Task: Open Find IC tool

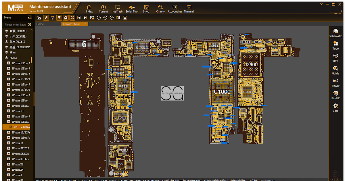Action: click(336, 95)
